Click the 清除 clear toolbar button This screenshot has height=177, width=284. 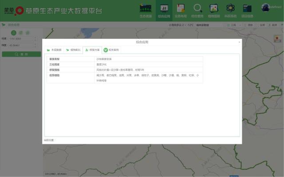pos(249,25)
